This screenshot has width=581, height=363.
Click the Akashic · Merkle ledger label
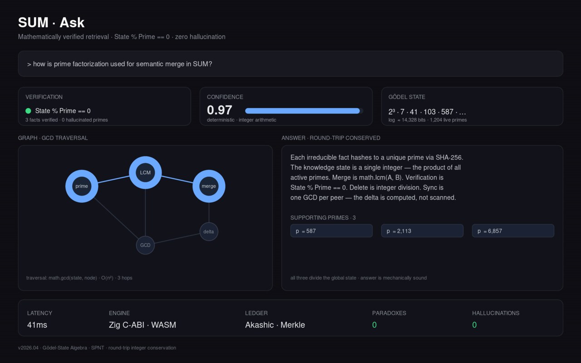(x=275, y=325)
